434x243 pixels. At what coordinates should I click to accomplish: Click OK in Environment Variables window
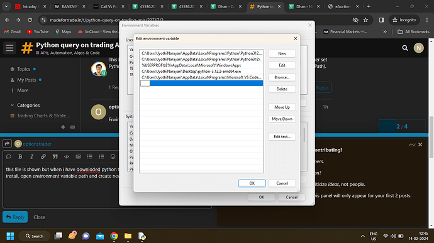pos(261,197)
